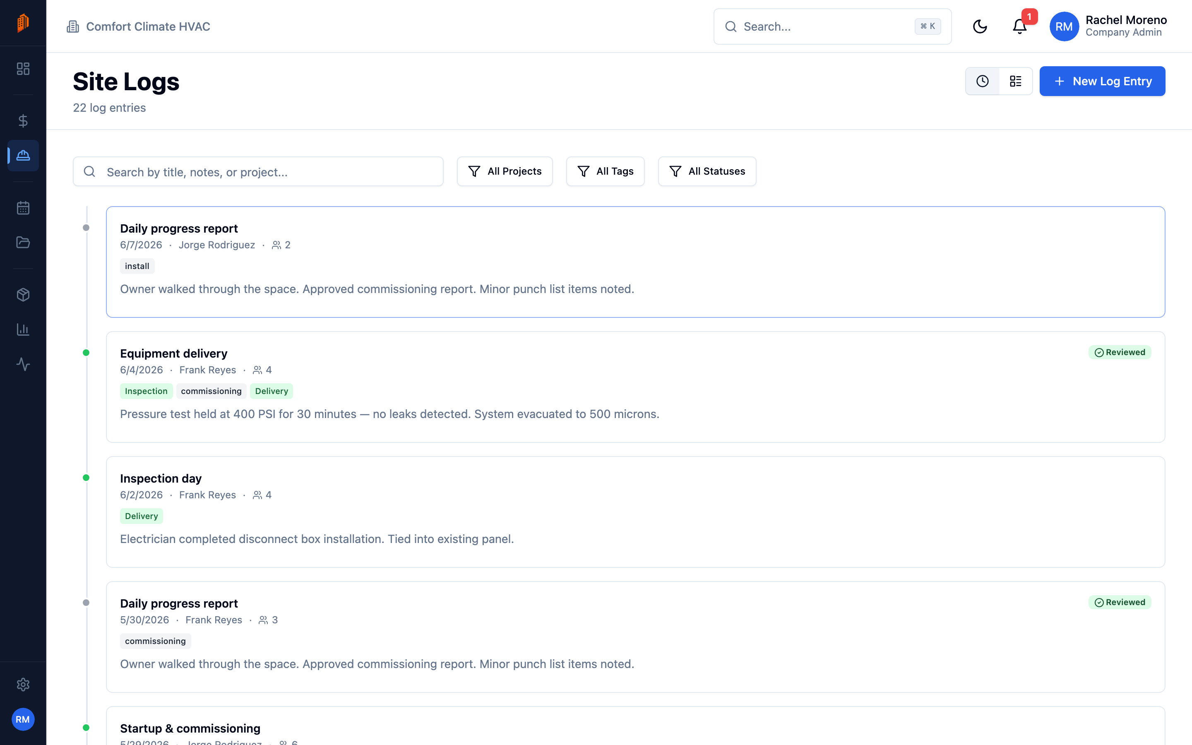This screenshot has height=745, width=1192.
Task: Click the Delivery tag on Inspection day
Action: point(142,516)
